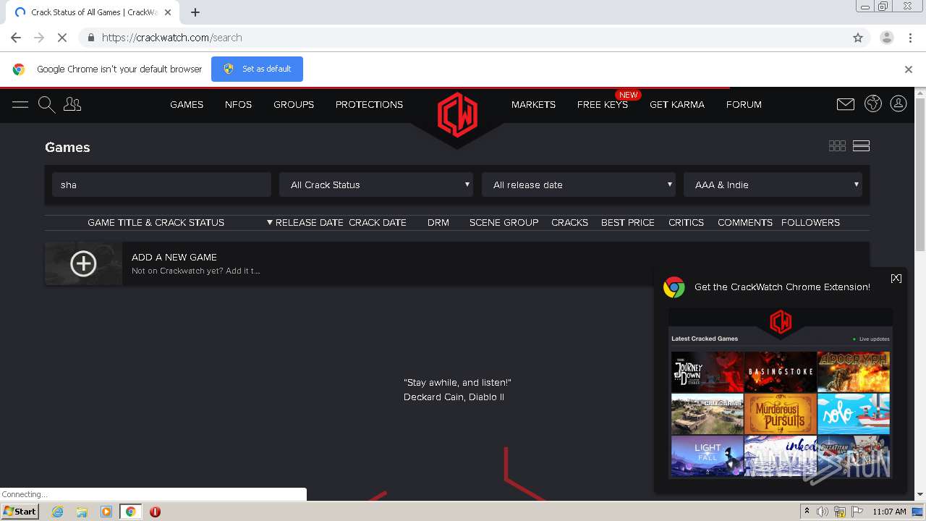Open the GAMES nav menu
The image size is (926, 521).
[x=187, y=104]
